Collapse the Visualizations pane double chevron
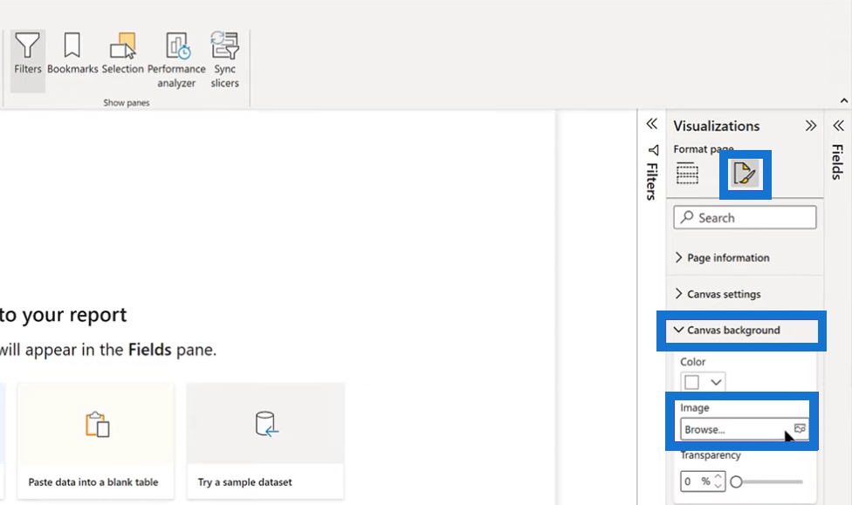Viewport: 852px width, 505px height. click(811, 126)
